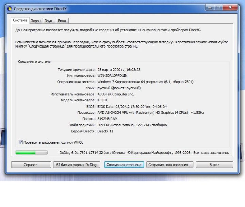245x207 pixels.
Task: Maximize the DirectX diagnostic window
Action: (x=219, y=8)
